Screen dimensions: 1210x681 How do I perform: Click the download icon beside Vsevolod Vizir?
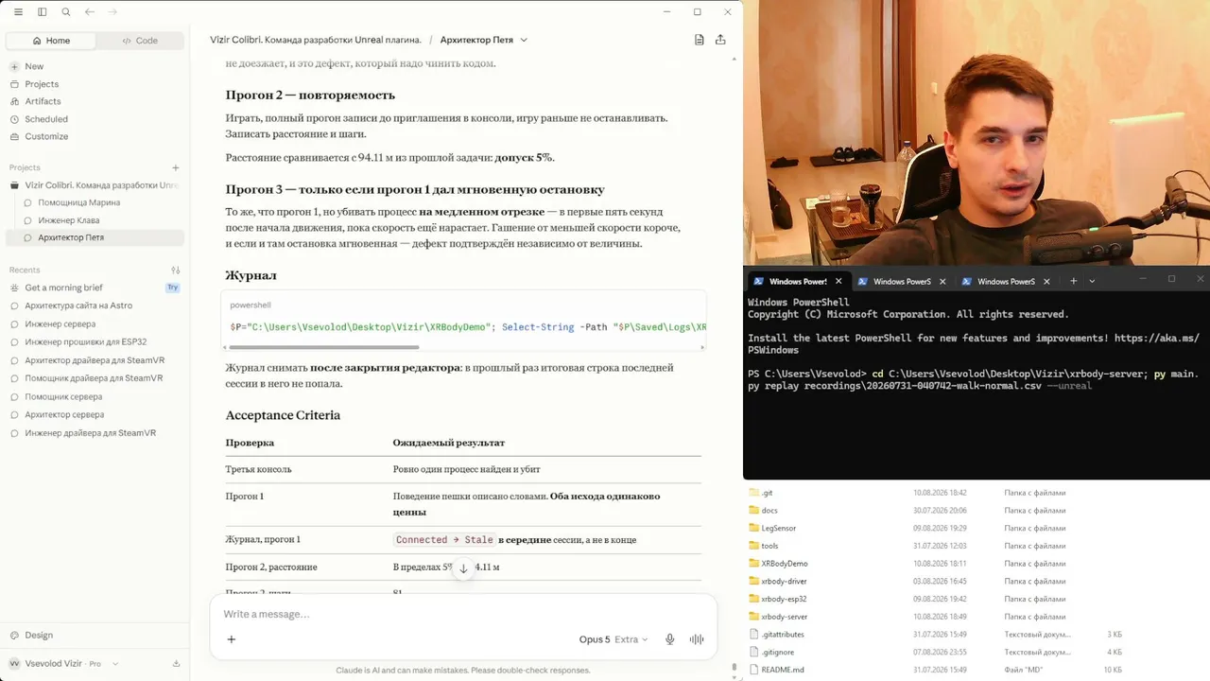point(176,664)
